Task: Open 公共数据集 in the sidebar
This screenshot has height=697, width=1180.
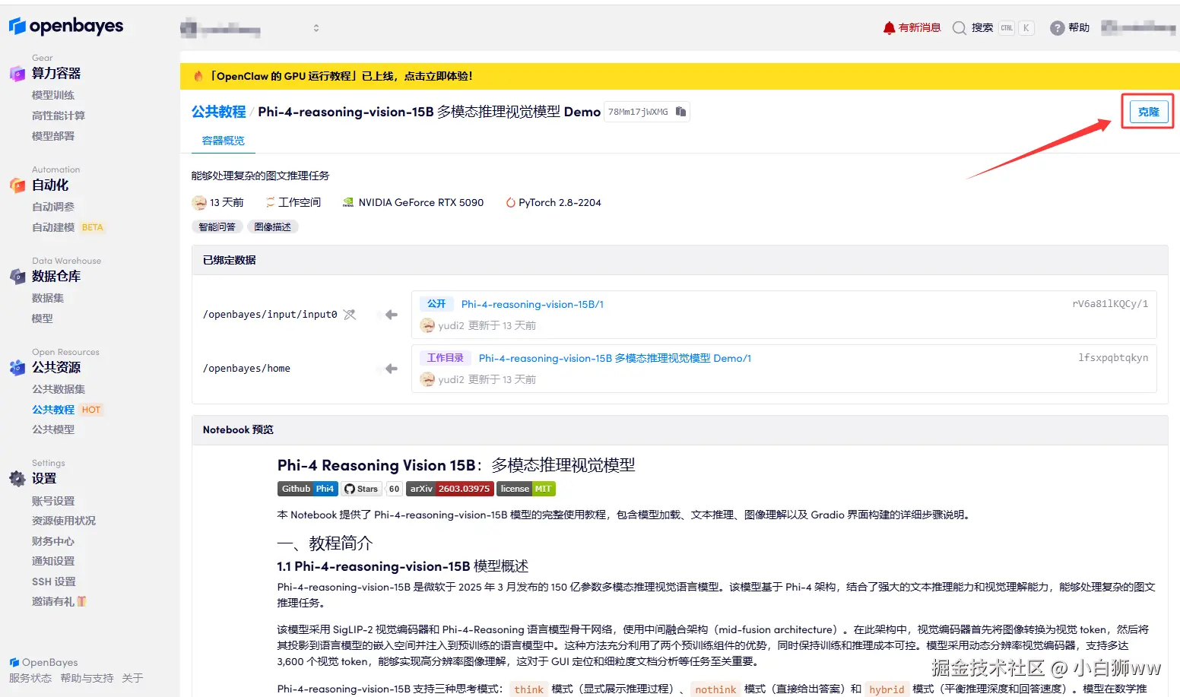Action: click(59, 389)
